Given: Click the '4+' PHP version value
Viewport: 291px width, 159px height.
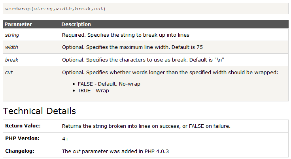Looking at the screenshot, I should click(x=66, y=139).
